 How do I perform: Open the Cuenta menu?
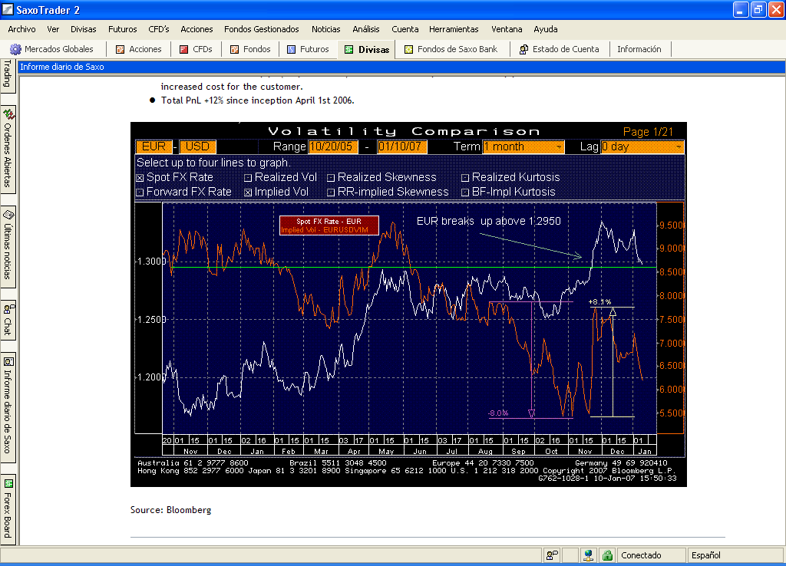click(405, 29)
